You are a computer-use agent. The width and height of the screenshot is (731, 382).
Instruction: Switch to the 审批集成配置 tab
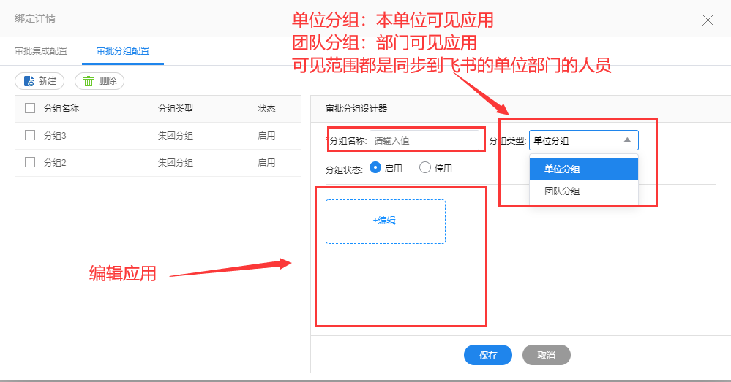(41, 50)
